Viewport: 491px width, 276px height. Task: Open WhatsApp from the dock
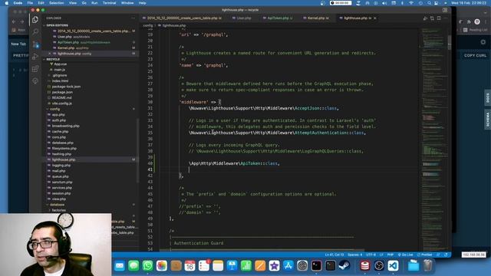[x=147, y=266]
